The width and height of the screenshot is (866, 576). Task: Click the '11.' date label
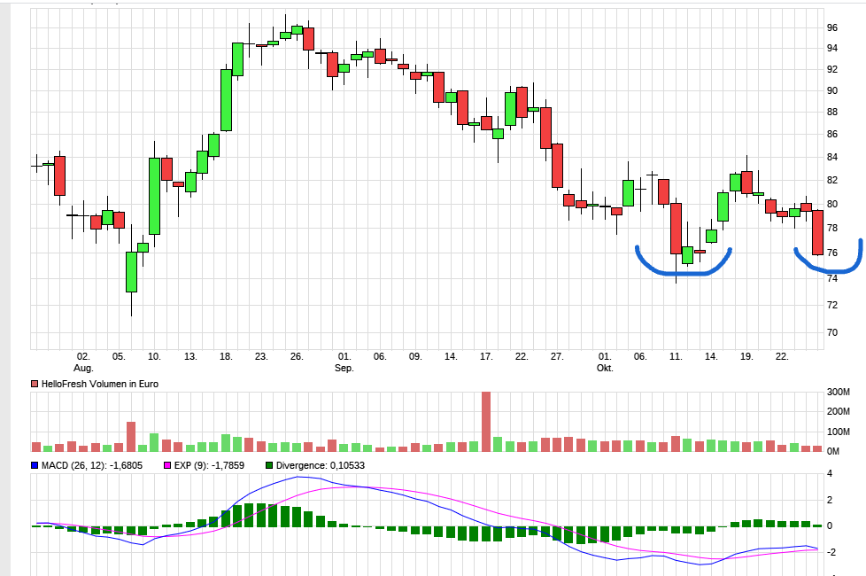[676, 356]
